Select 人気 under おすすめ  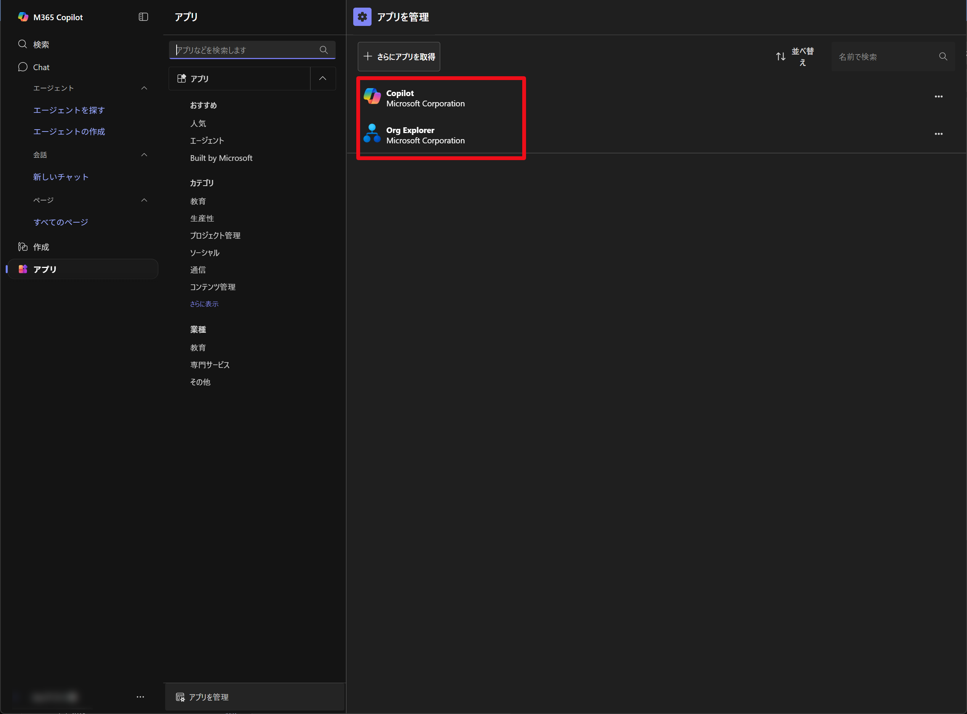[198, 124]
